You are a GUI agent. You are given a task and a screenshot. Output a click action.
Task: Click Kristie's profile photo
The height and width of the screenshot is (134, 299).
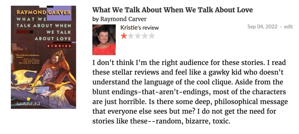104,40
